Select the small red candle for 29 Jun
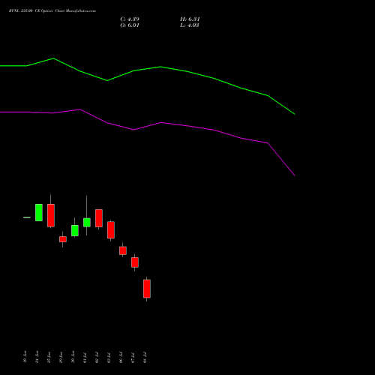 point(63,239)
